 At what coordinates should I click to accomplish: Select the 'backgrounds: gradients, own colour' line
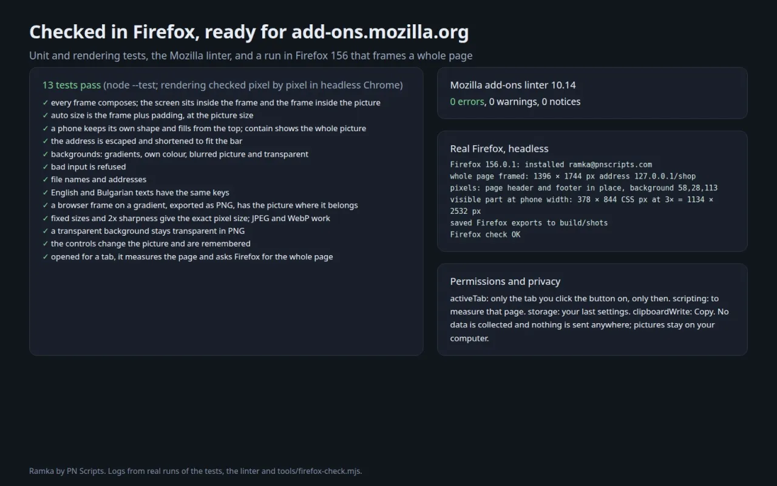click(x=175, y=154)
